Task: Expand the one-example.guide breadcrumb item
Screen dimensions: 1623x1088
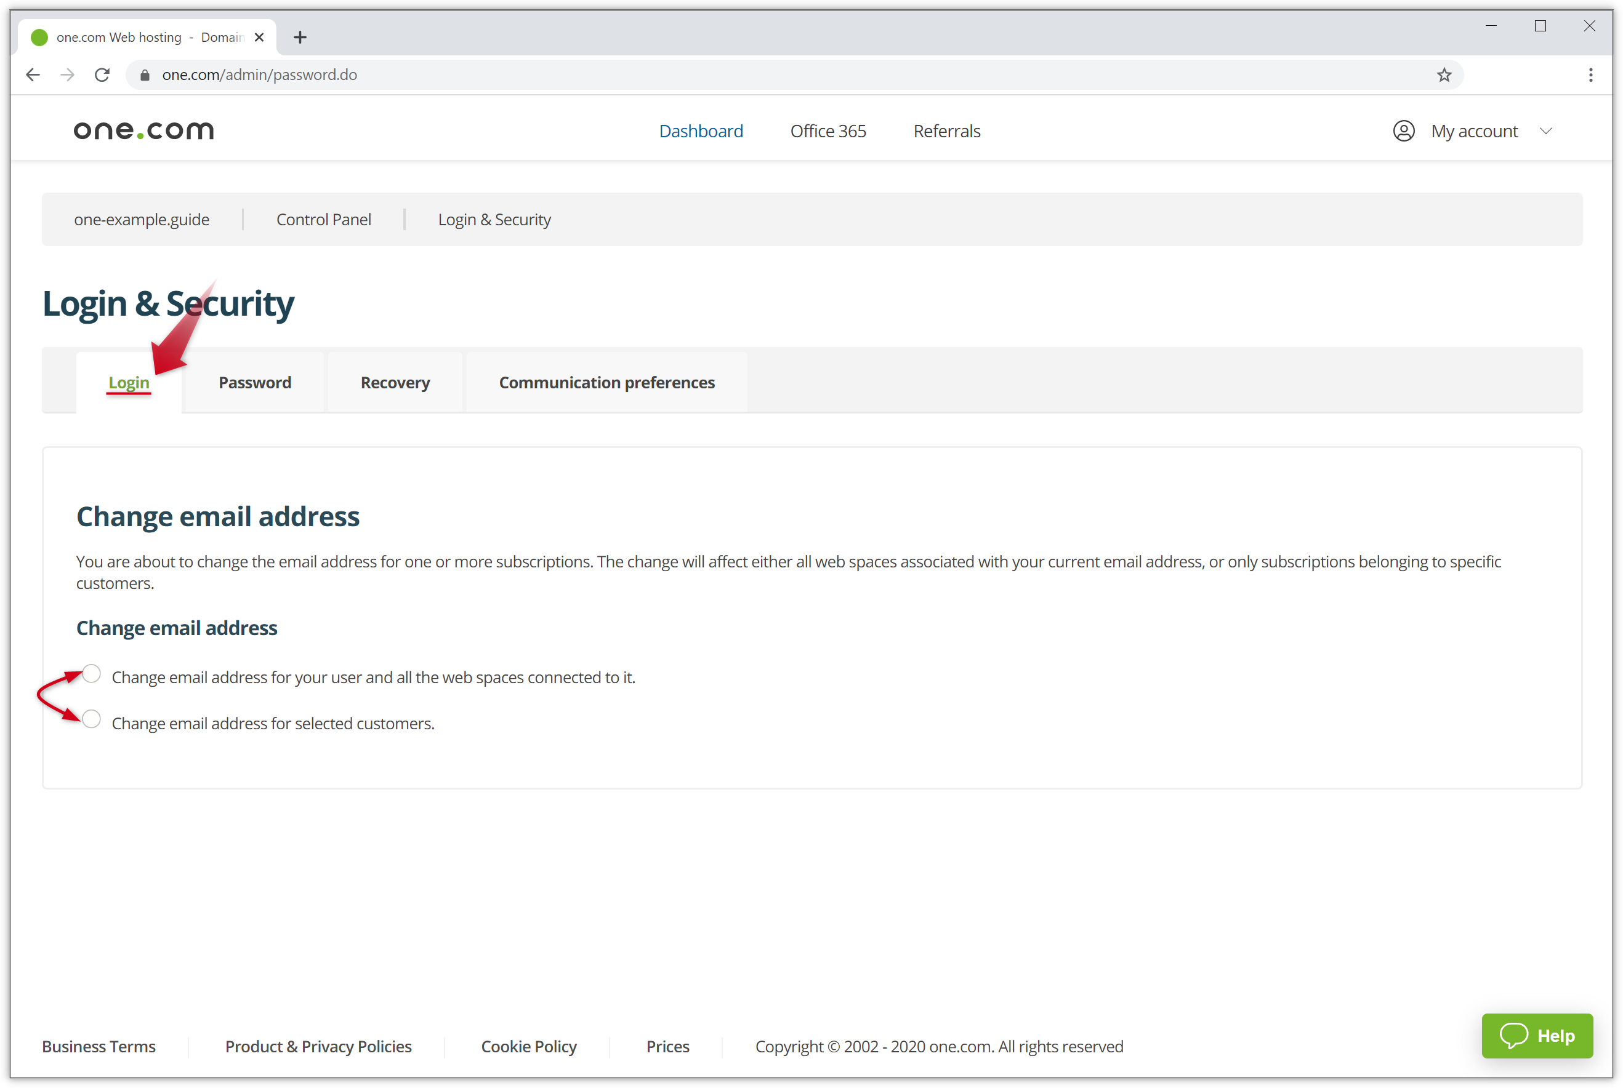Action: pyautogui.click(x=141, y=218)
